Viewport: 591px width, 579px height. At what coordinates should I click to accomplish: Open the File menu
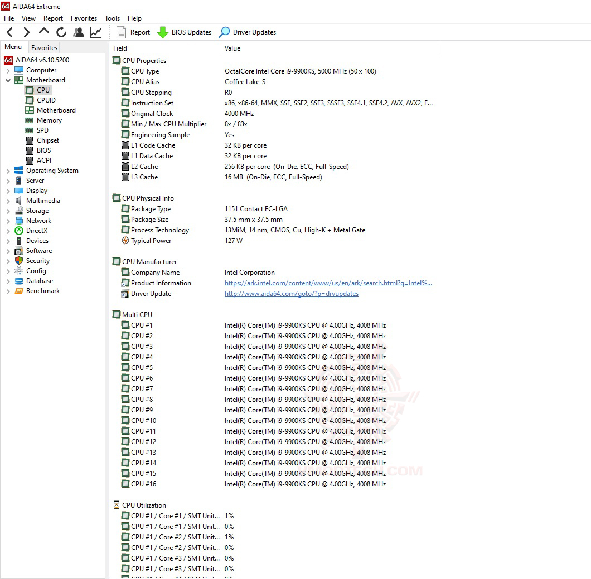tap(9, 18)
